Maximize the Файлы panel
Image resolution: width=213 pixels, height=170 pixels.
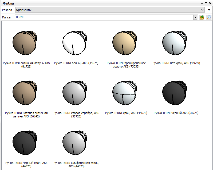(206, 3)
